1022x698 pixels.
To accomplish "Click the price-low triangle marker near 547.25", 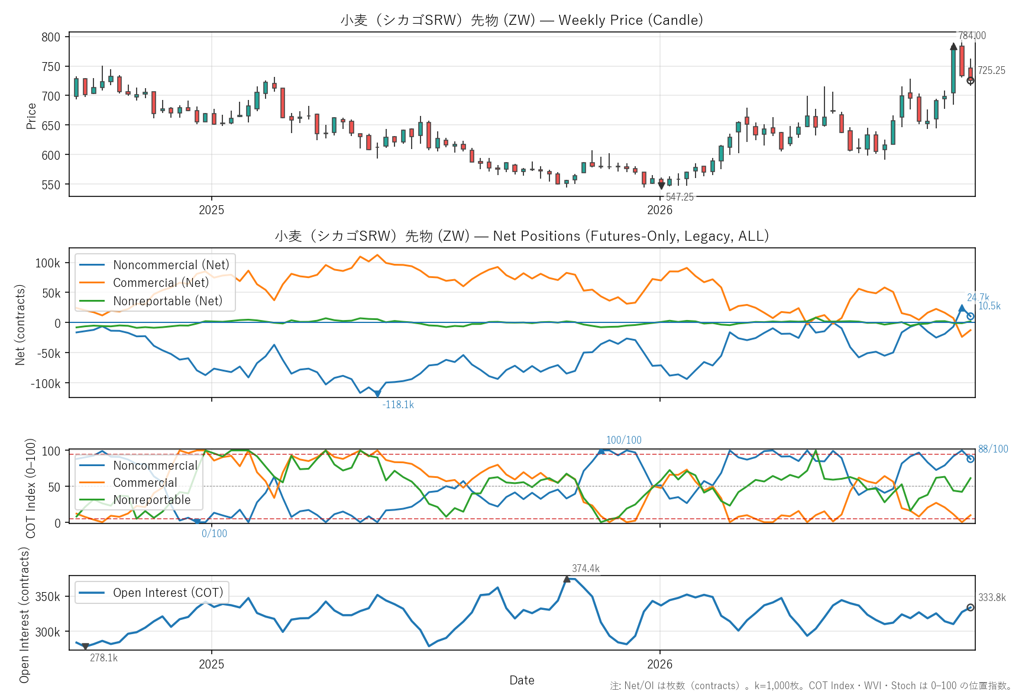I will pos(661,186).
